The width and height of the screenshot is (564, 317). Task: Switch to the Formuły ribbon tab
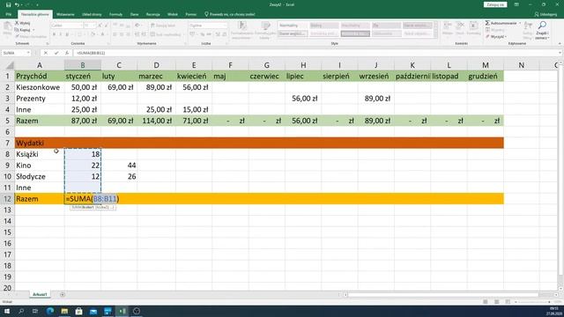tap(115, 14)
